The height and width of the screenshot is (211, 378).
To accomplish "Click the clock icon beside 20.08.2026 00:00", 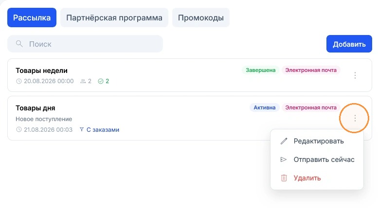I will (19, 81).
